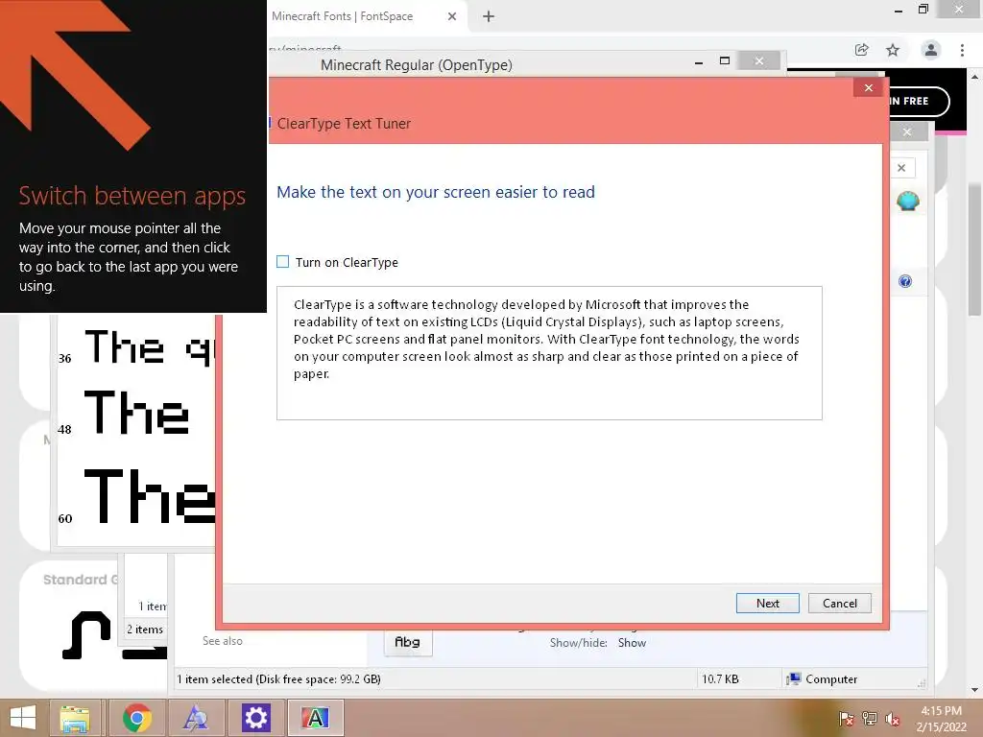Click the Show link beside Show/hide
Viewport: 983px width, 737px height.
coord(632,643)
